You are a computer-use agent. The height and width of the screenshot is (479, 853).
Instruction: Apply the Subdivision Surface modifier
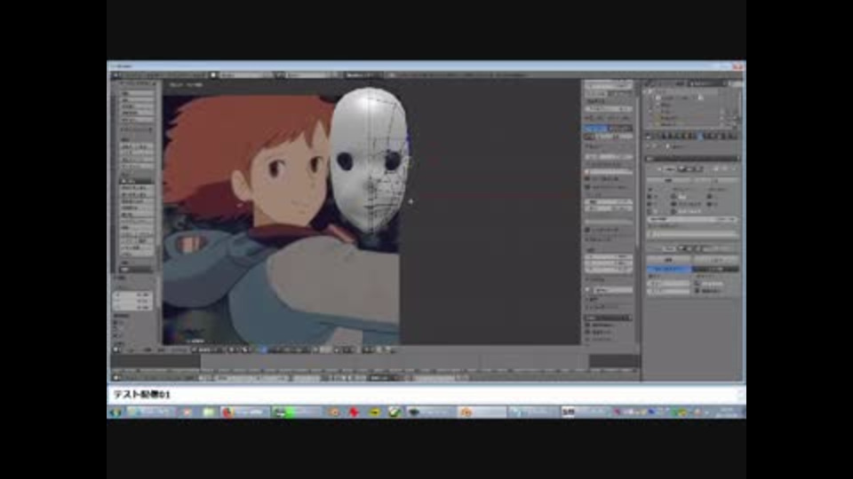[668, 260]
